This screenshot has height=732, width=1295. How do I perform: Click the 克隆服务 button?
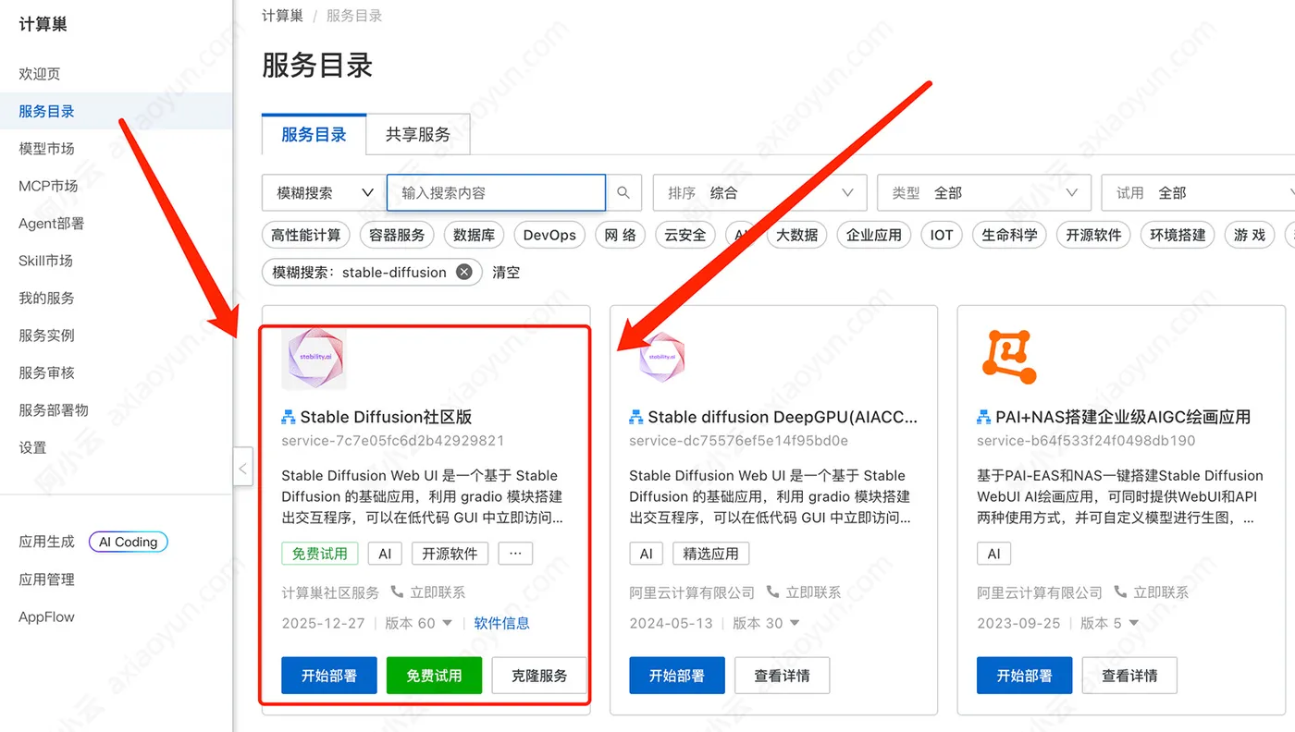coord(539,676)
